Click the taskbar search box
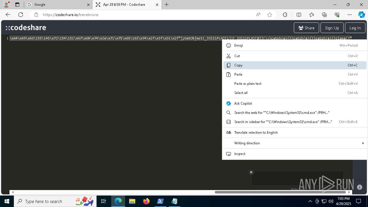Image resolution: width=368 pixels, height=207 pixels. coord(55,201)
